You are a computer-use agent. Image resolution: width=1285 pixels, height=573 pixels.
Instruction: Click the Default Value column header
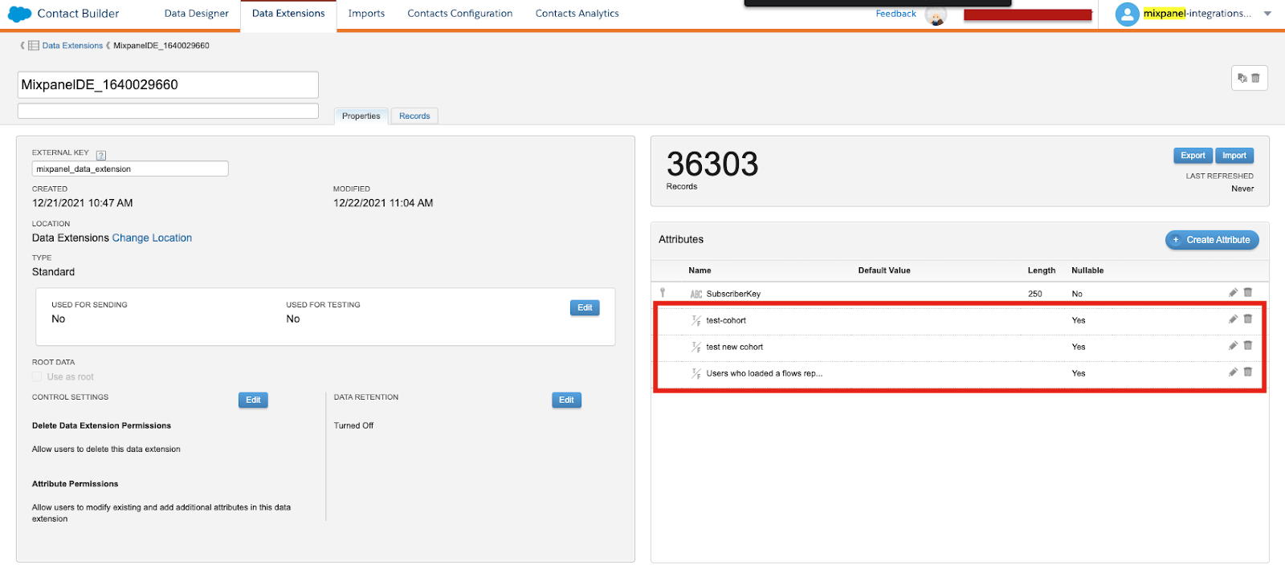tap(884, 270)
